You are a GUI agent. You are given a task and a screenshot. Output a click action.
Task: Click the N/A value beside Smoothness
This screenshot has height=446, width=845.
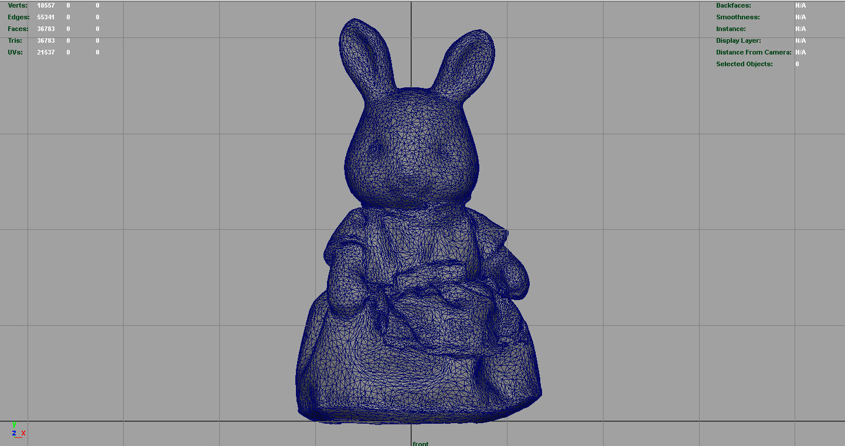800,17
